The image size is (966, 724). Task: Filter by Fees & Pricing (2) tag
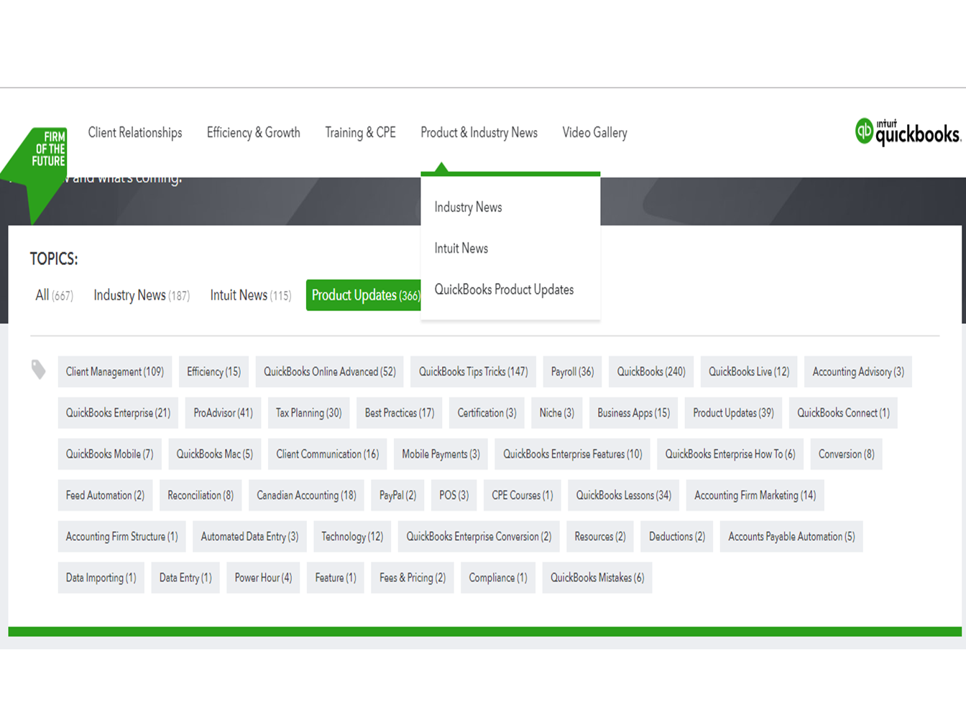coord(413,577)
